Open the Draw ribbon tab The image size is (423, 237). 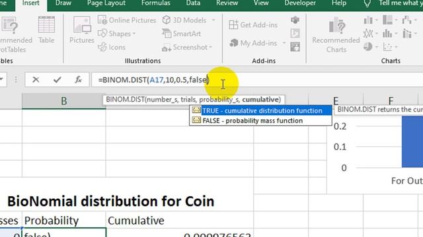pyautogui.click(x=63, y=3)
